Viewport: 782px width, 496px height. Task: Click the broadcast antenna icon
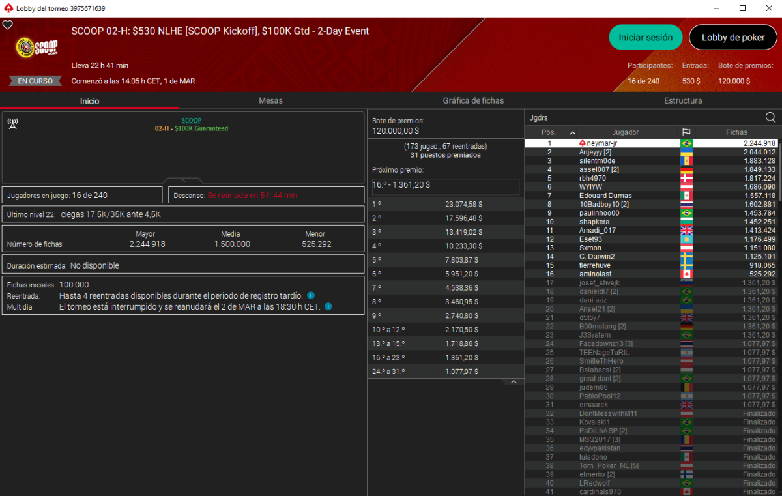pyautogui.click(x=12, y=124)
